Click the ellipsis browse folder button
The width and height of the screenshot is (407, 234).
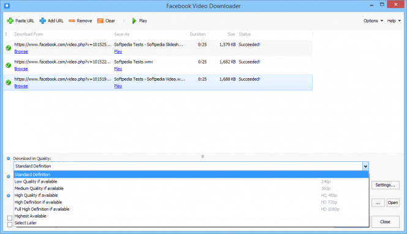(x=378, y=203)
